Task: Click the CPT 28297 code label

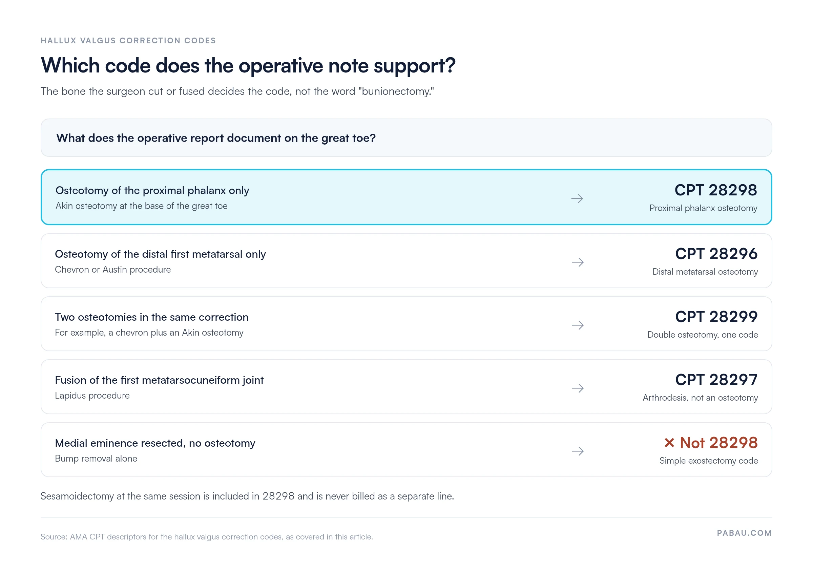Action: (x=716, y=380)
